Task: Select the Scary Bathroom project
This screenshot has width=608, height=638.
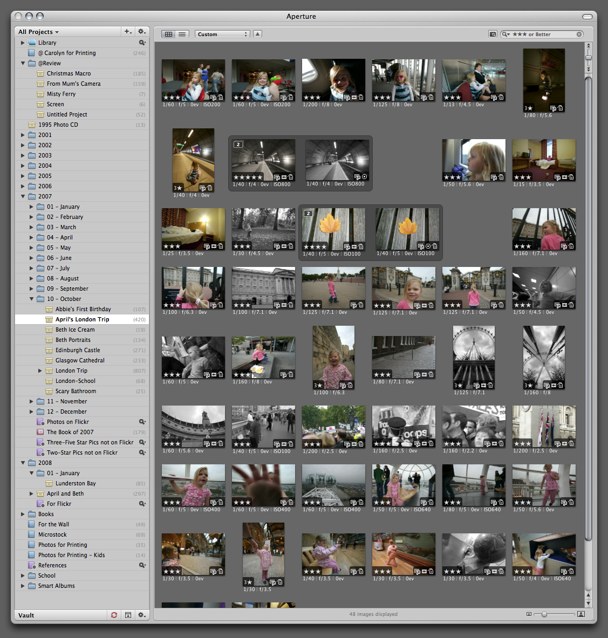Action: (82, 391)
